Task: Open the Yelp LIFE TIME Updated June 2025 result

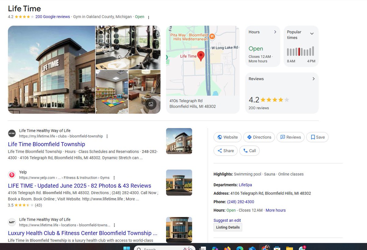Action: click(x=80, y=186)
